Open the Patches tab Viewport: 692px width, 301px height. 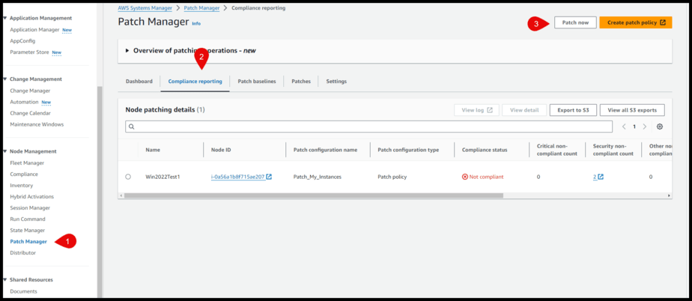pos(301,82)
